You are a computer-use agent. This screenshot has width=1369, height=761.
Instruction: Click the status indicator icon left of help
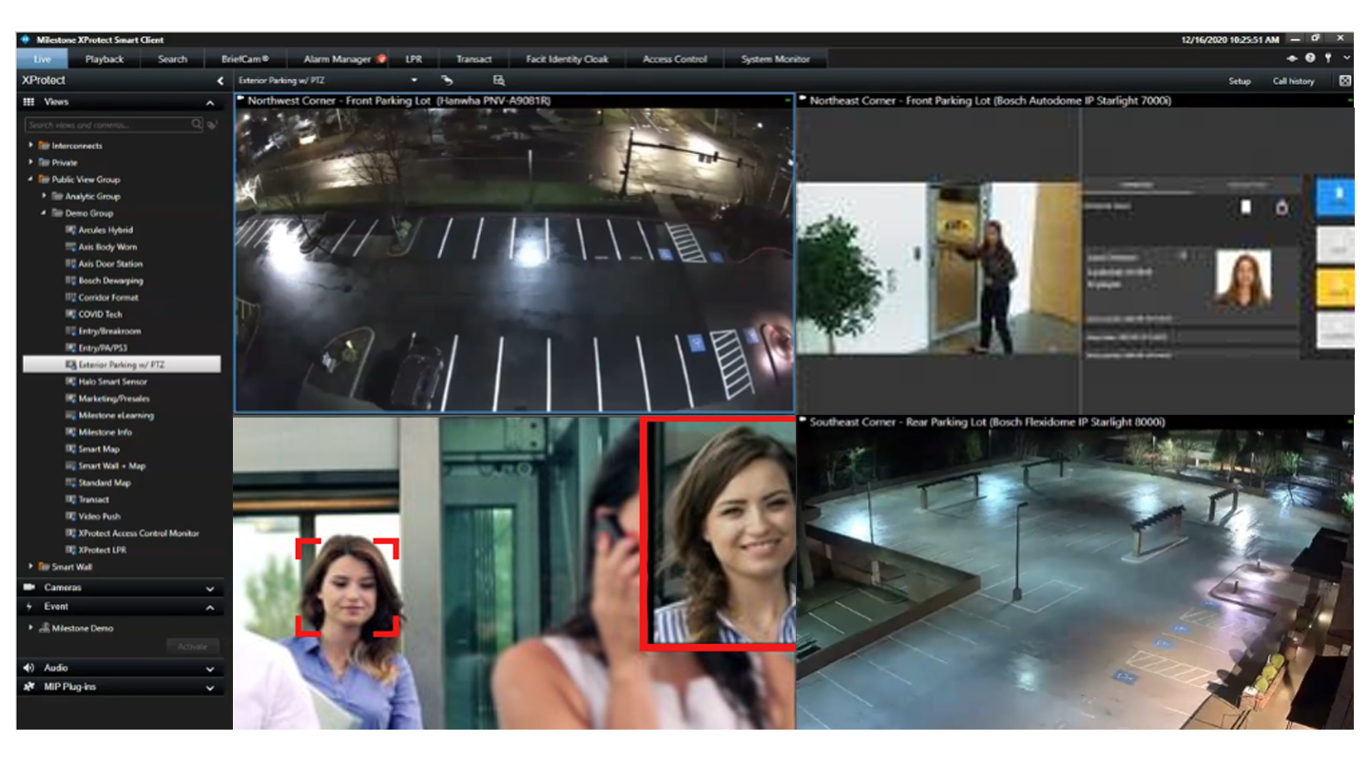click(1294, 59)
